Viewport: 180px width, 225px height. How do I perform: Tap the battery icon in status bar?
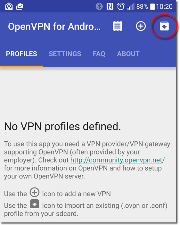(x=152, y=6)
